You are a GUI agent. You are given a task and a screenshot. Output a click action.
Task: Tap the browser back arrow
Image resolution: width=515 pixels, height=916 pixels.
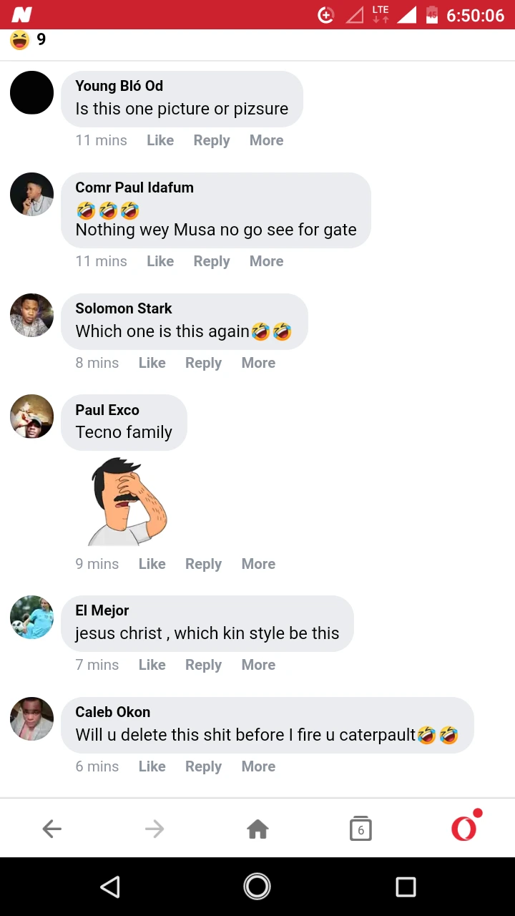coord(52,829)
